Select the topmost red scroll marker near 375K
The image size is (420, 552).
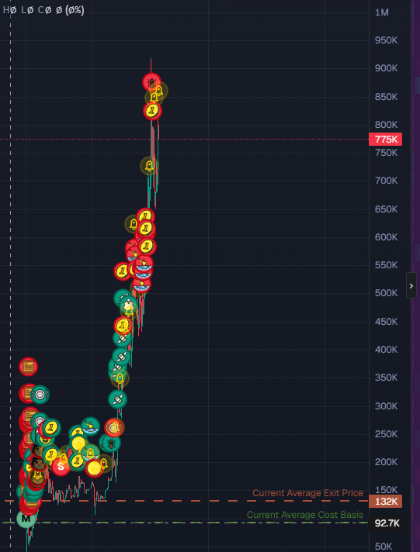pyautogui.click(x=28, y=367)
